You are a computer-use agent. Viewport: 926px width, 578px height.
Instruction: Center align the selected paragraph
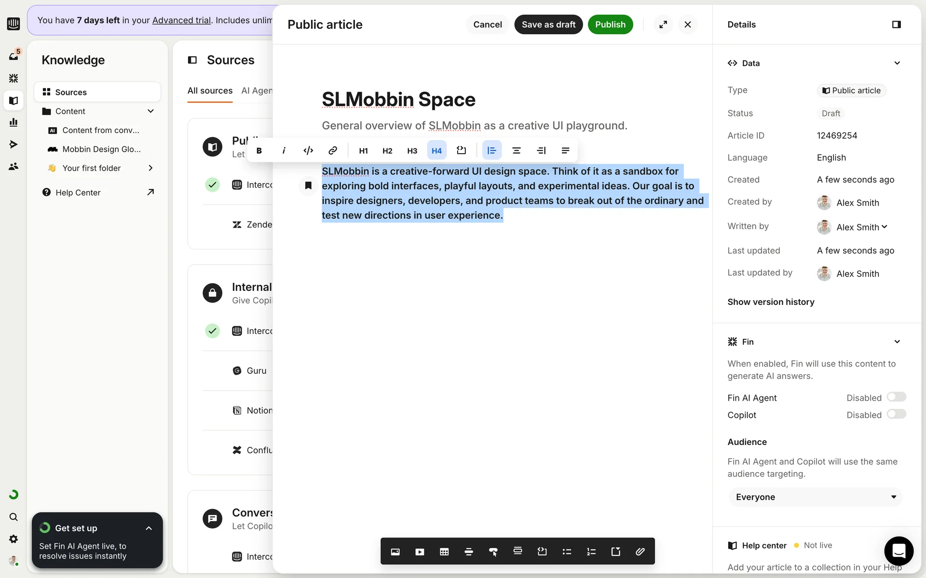516,151
